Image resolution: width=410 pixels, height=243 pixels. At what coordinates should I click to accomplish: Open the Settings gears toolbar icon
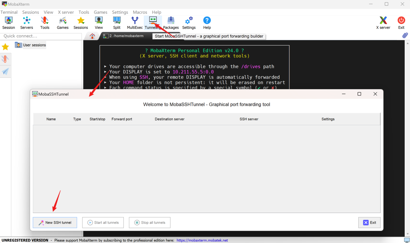pyautogui.click(x=189, y=23)
